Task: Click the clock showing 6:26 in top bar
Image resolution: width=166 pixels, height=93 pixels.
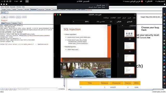Action: coord(83,1)
